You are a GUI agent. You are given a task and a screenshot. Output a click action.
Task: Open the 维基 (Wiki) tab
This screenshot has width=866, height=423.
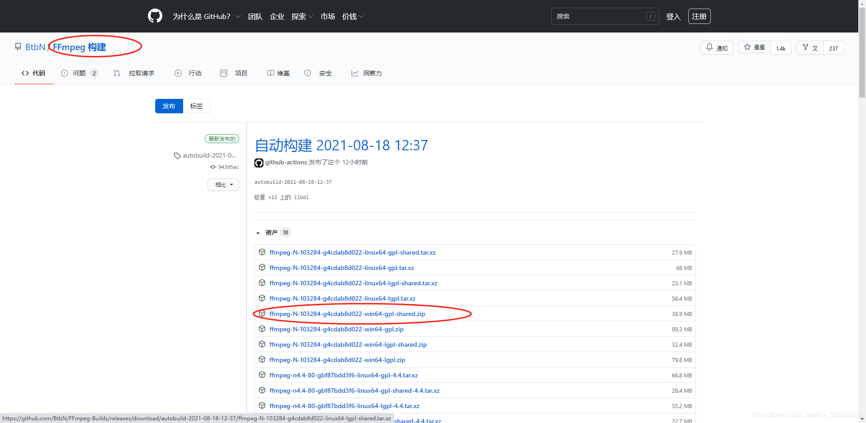coord(278,73)
